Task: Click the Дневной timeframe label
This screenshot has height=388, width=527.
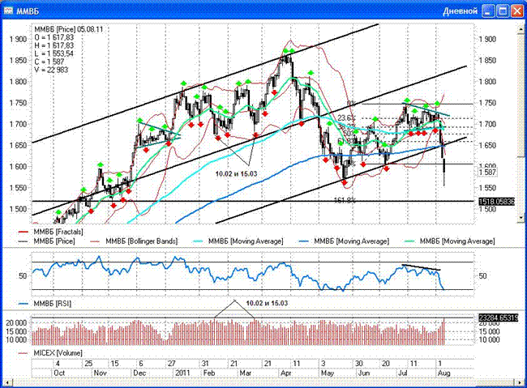Action: [461, 11]
